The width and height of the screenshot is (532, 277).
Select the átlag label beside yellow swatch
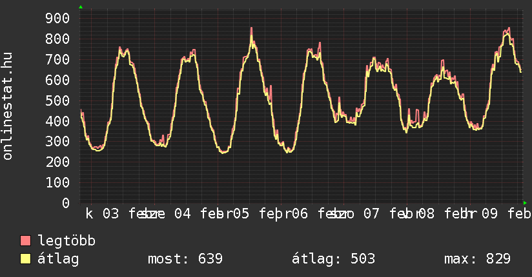(59, 259)
